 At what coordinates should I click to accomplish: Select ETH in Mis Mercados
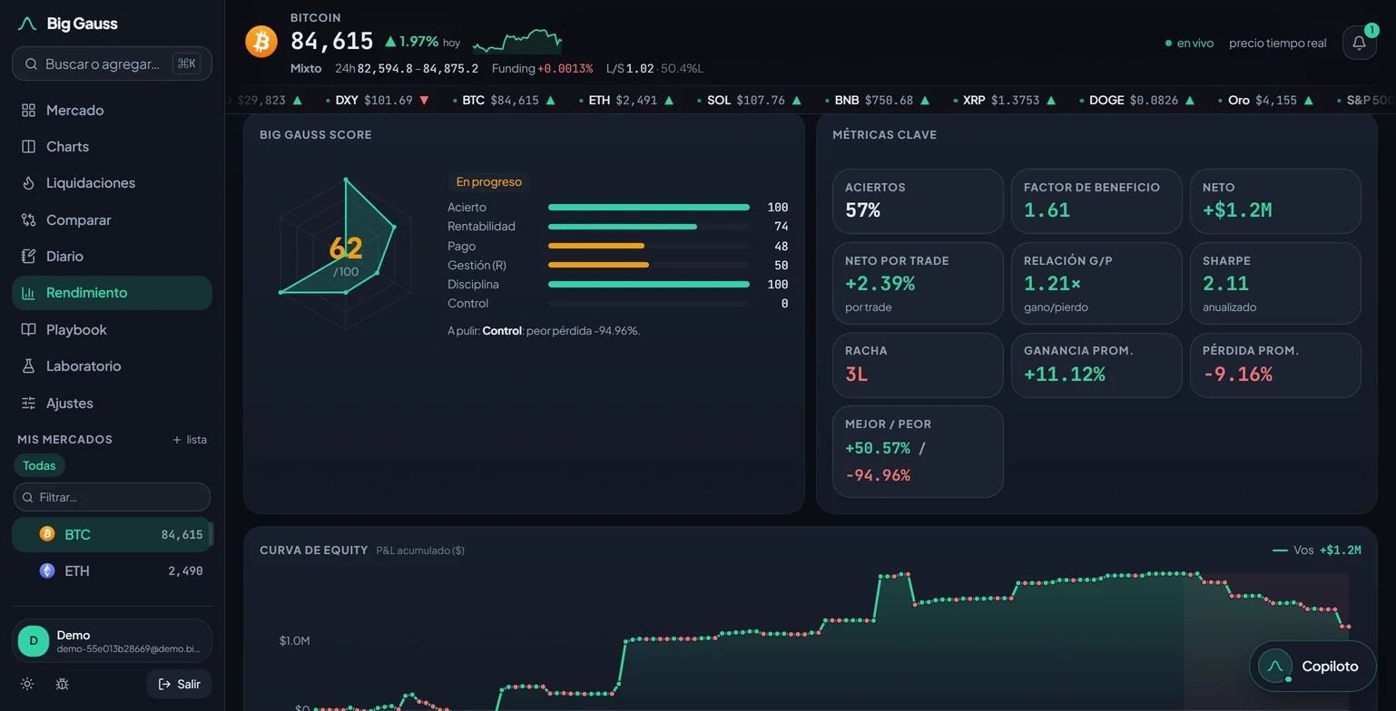pos(112,570)
